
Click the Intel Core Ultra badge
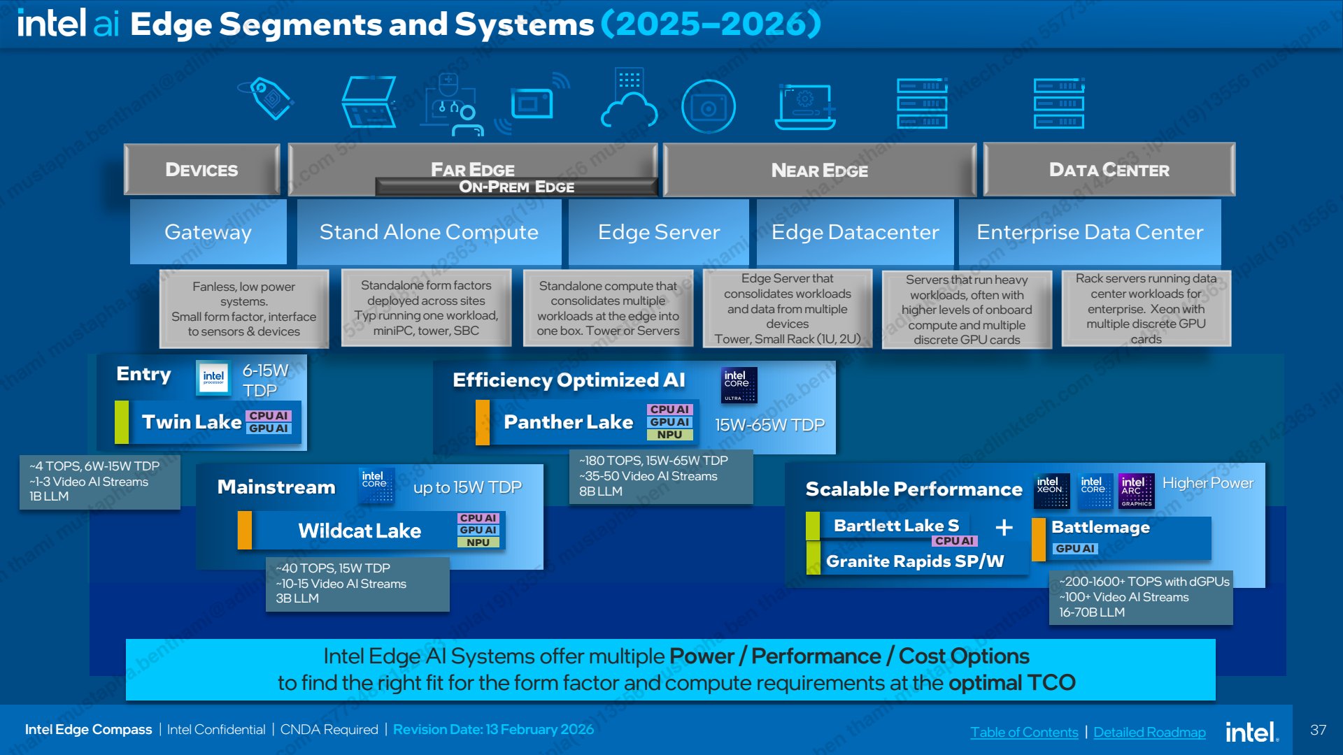(739, 386)
